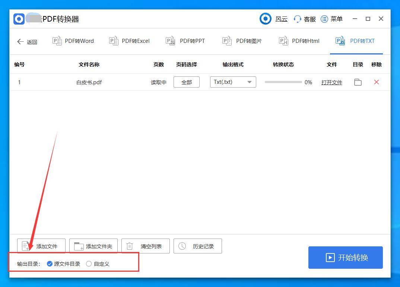Screen dimensions: 400x287
Task: Open 历史记录 history
Action: [198, 246]
